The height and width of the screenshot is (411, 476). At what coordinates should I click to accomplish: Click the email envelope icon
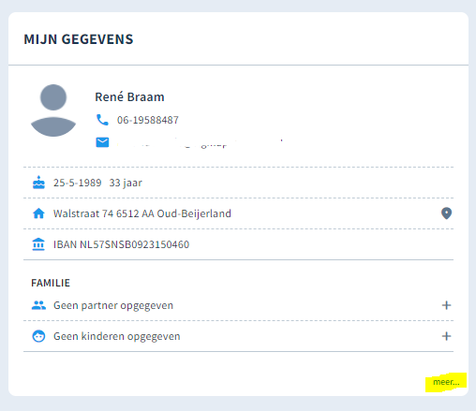102,142
